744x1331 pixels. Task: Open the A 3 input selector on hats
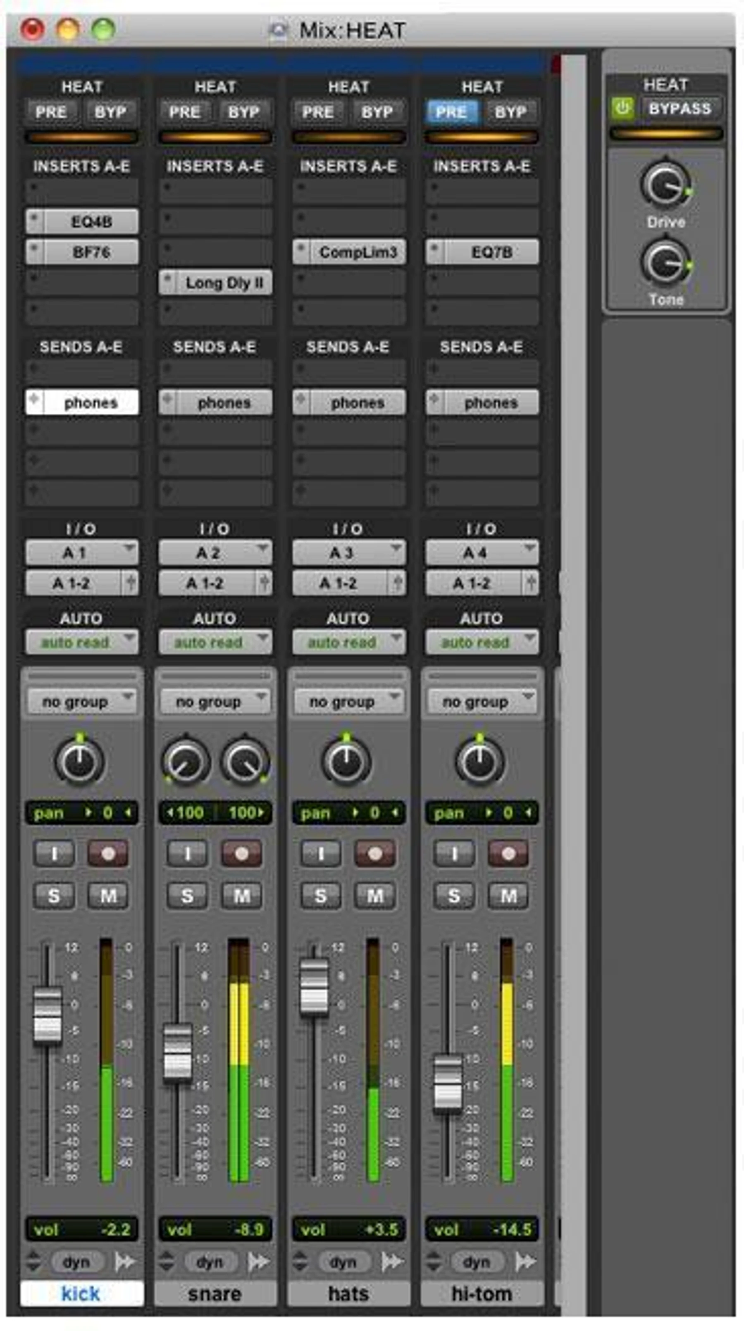[x=349, y=553]
